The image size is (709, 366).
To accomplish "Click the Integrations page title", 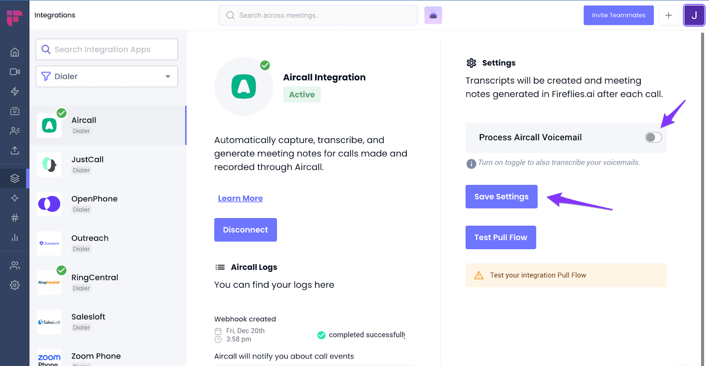I will [x=55, y=15].
